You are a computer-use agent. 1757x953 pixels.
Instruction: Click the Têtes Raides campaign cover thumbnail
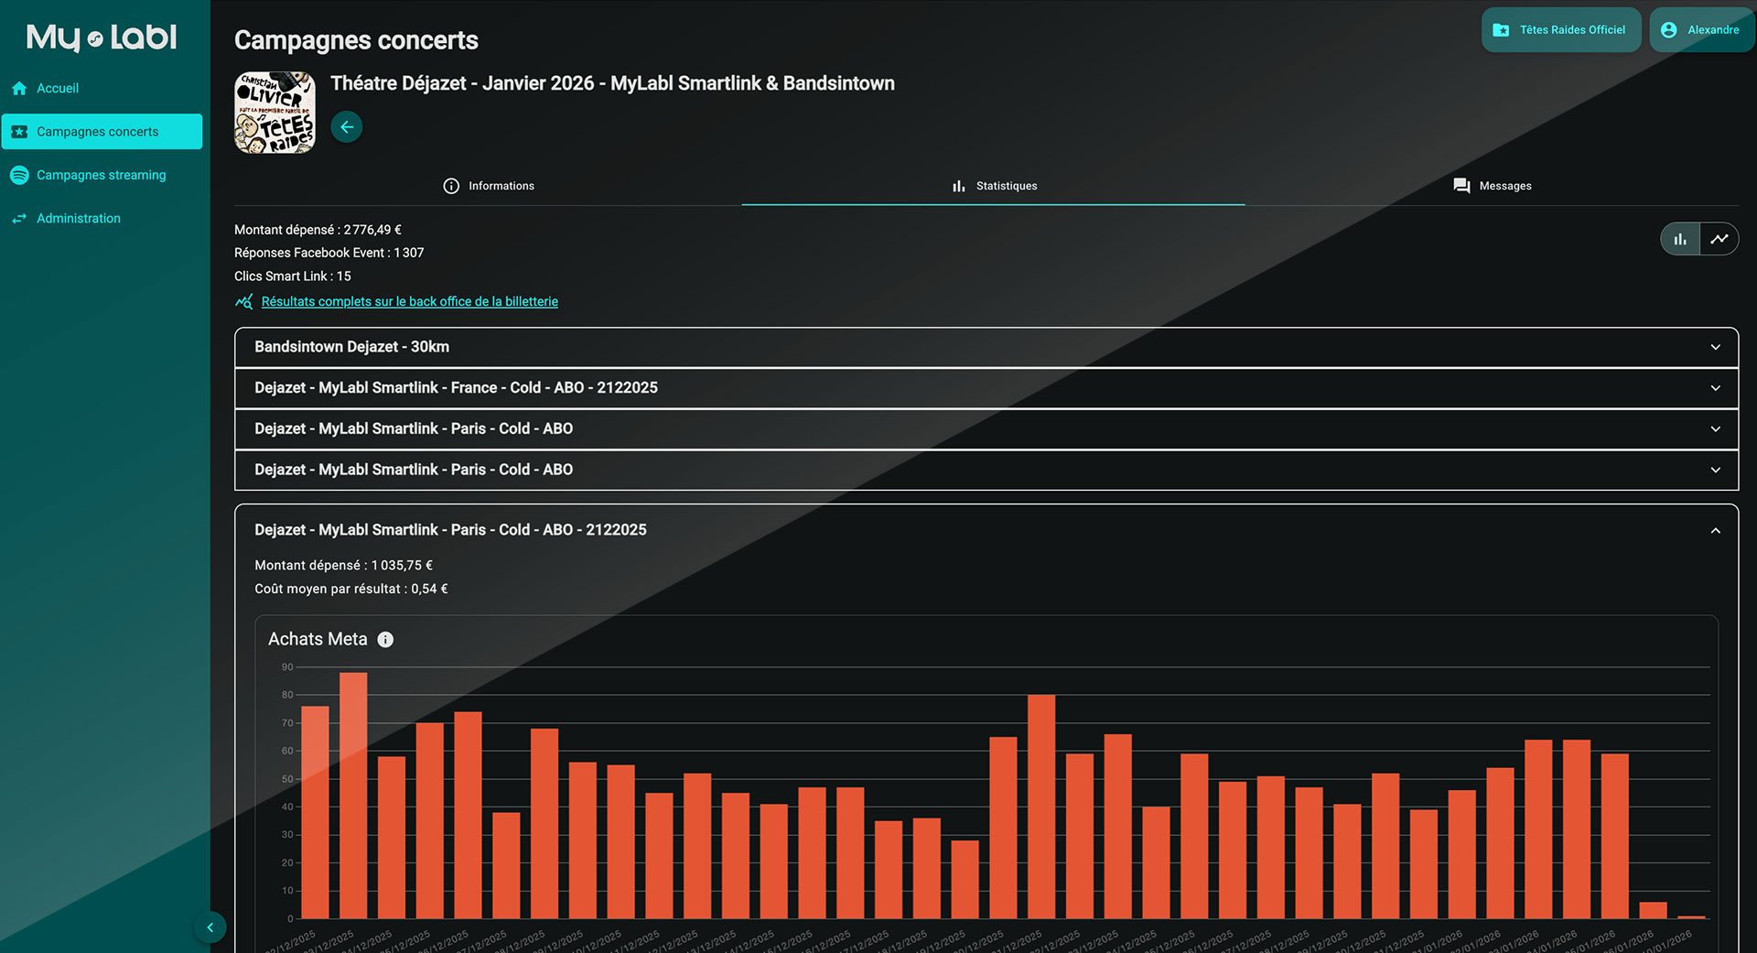tap(275, 113)
